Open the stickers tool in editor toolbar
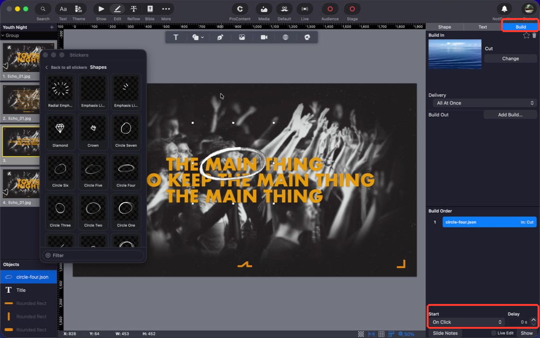Viewport: 540px width, 338px height. pyautogui.click(x=307, y=37)
